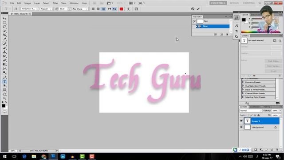Open Microsoft Edge from the taskbar
The image size is (284, 160).
[24, 156]
